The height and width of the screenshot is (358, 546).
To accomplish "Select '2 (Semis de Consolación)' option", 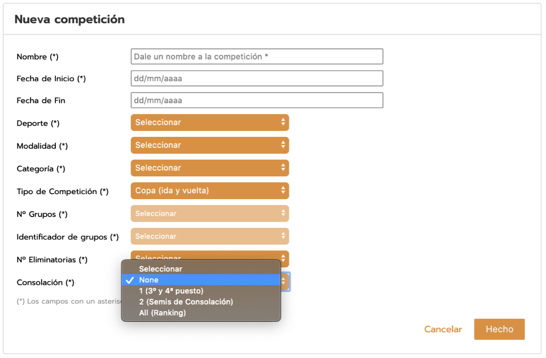I will click(186, 302).
